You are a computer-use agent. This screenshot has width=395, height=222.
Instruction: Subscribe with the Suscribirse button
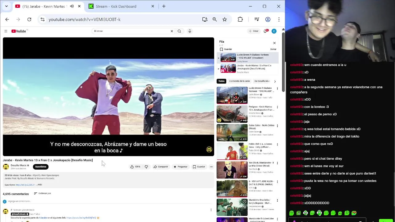41,167
